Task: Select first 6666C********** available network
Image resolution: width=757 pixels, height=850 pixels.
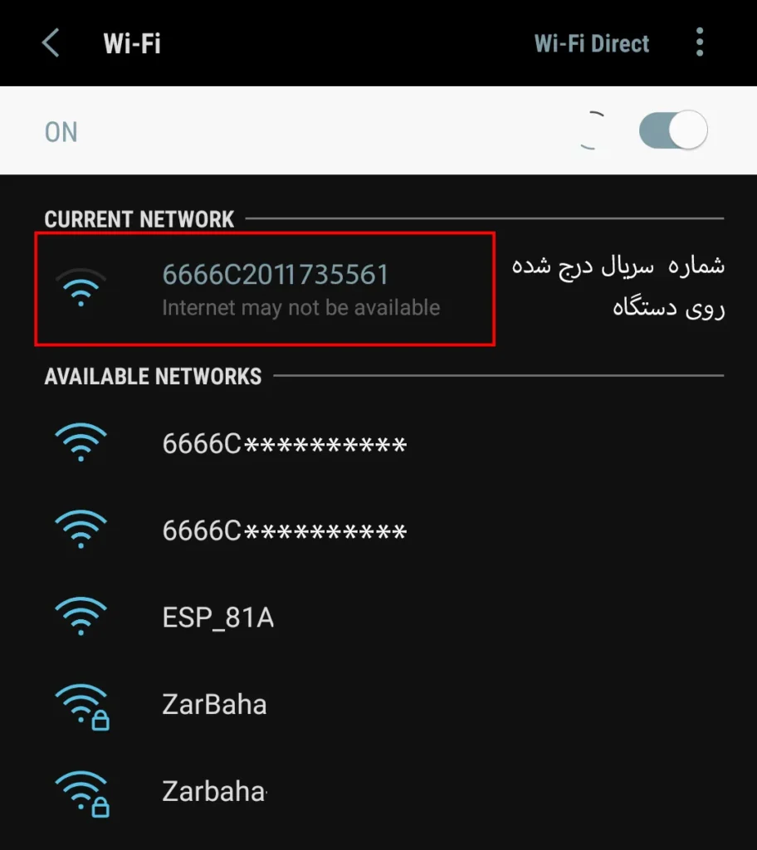Action: [x=378, y=443]
